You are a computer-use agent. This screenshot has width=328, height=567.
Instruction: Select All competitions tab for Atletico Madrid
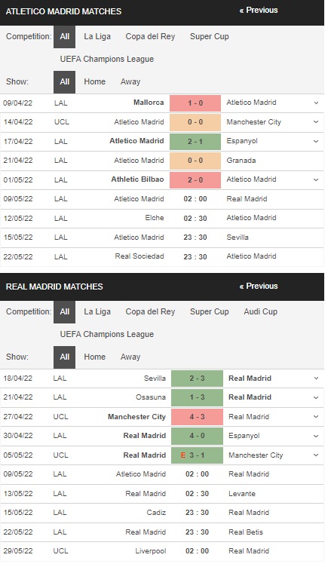point(64,36)
